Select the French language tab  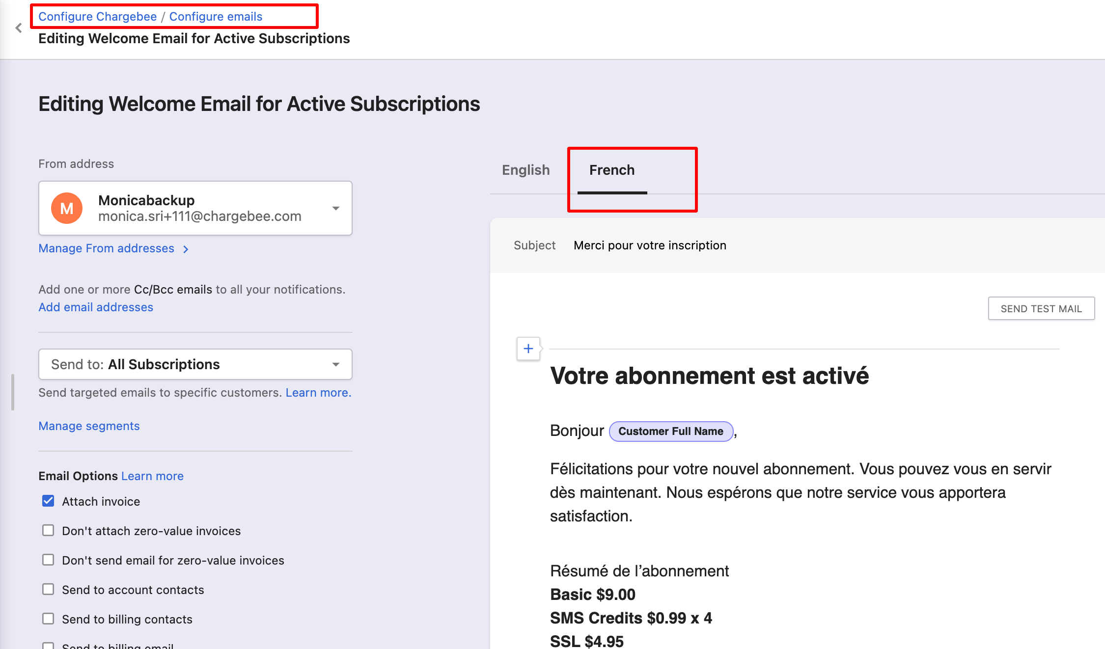click(x=612, y=170)
